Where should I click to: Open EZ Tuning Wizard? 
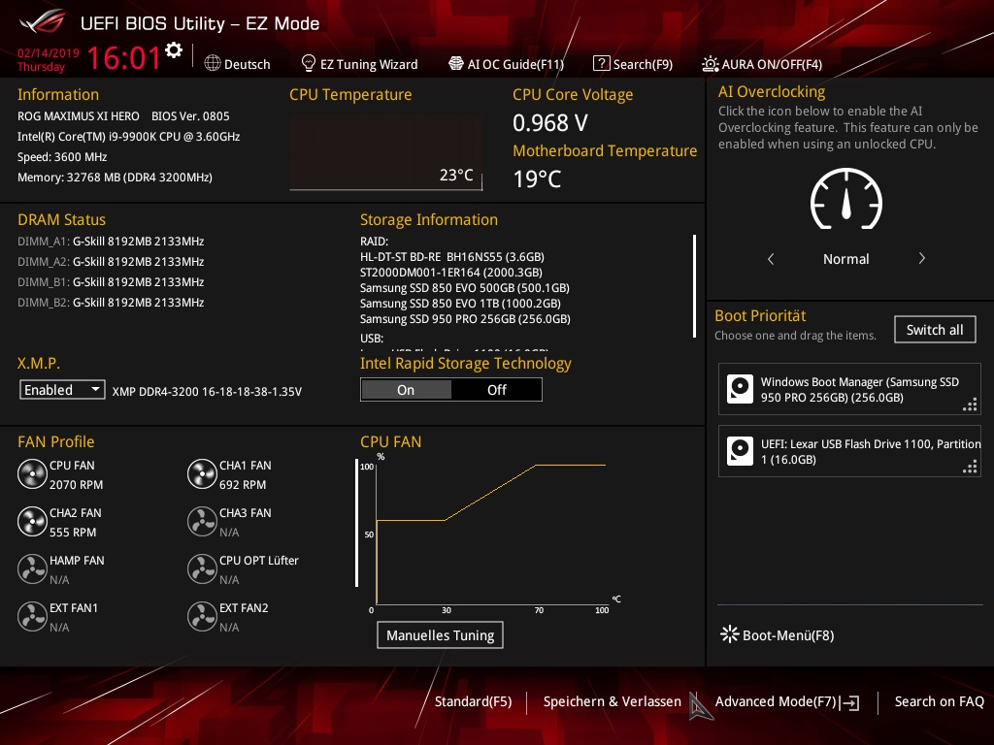(x=359, y=64)
